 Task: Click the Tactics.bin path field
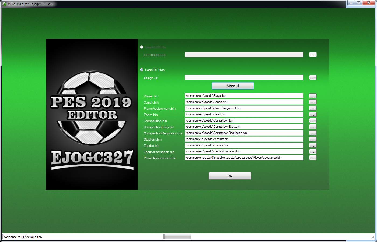[244, 145]
